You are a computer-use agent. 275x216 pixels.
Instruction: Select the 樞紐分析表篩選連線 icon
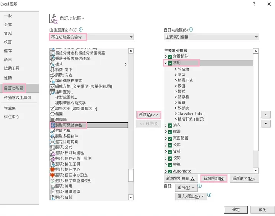point(52,59)
